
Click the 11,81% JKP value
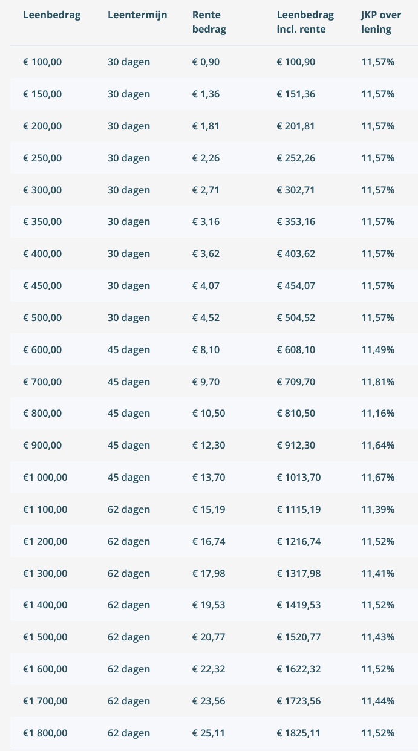pyautogui.click(x=377, y=382)
